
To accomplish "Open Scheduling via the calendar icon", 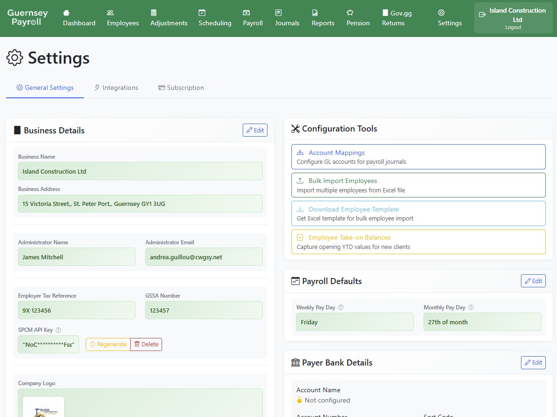I will 202,13.
